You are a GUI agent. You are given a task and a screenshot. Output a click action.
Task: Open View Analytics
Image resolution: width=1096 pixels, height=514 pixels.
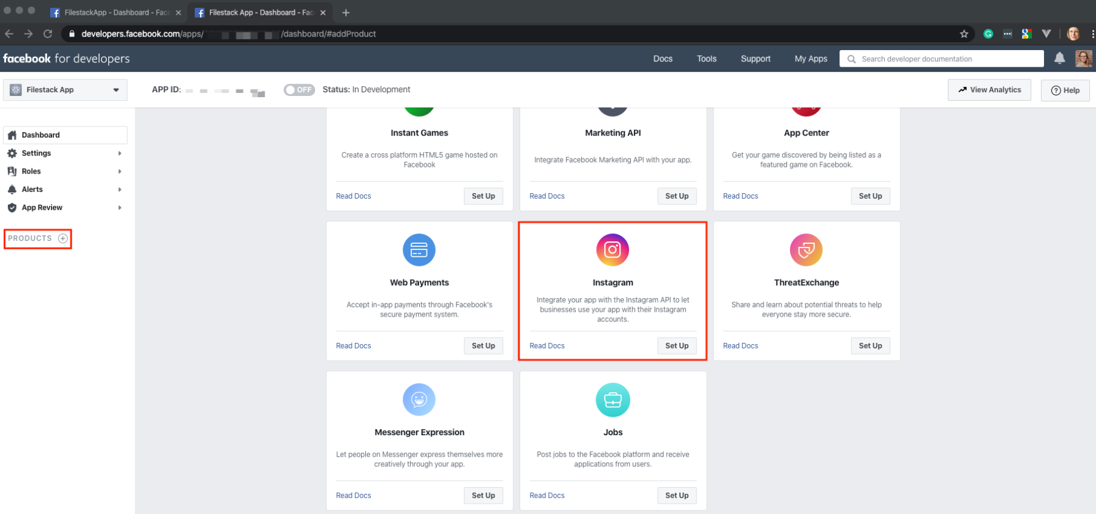pyautogui.click(x=990, y=90)
